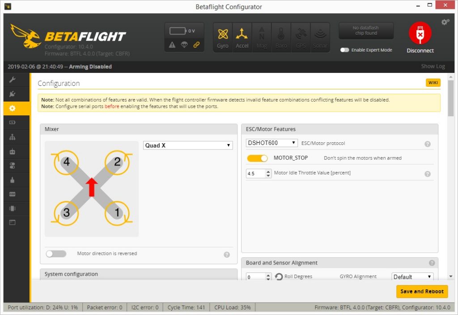Show help for Motor Idle Throttle Value
Screen dimensions: 458x315
[427, 174]
